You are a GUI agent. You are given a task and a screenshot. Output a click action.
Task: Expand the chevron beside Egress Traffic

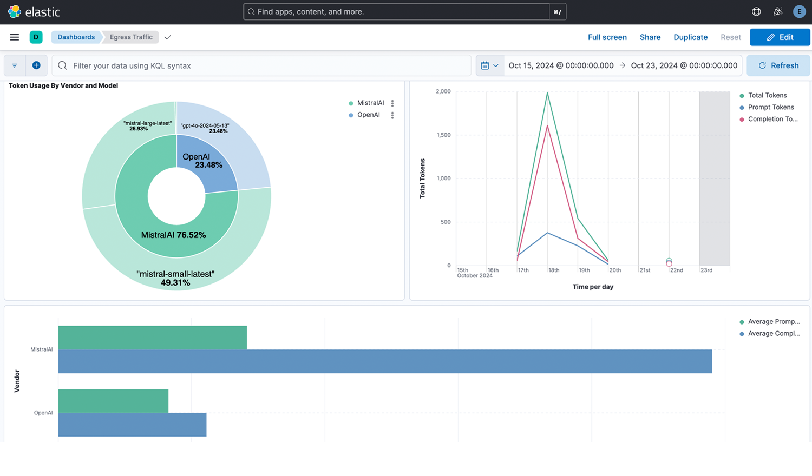pyautogui.click(x=168, y=37)
